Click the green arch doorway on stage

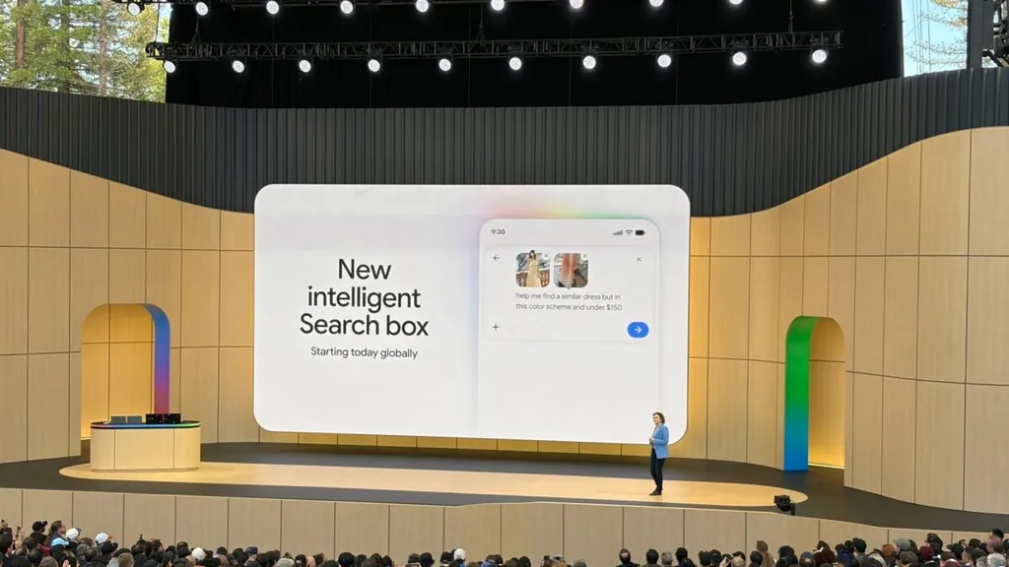[x=814, y=394]
